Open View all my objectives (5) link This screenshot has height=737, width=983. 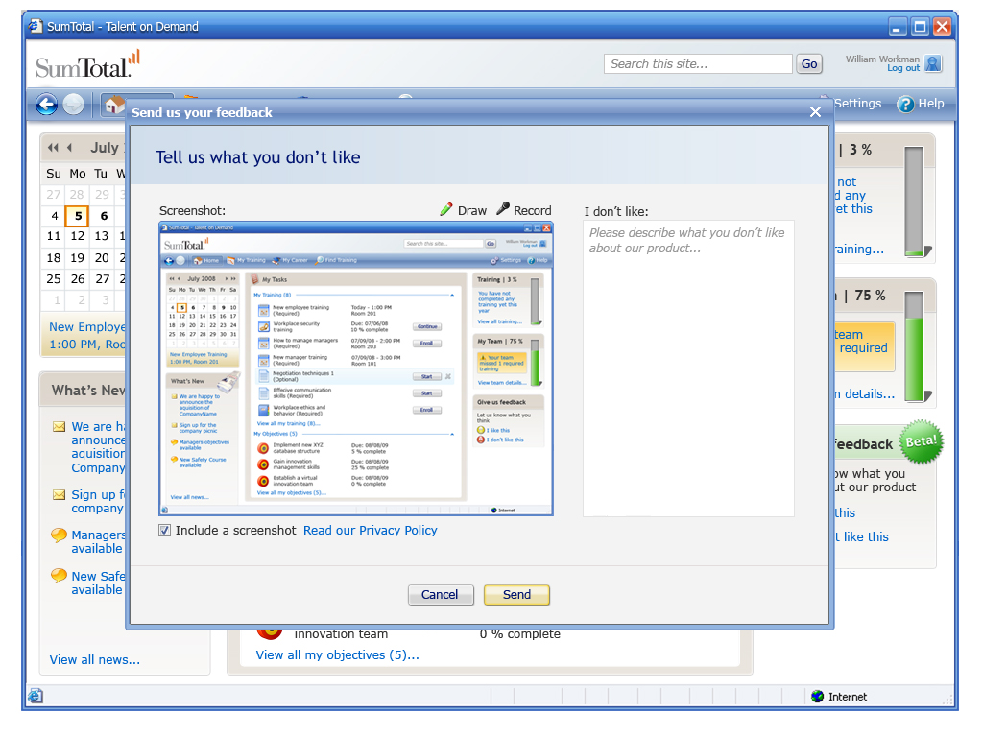pyautogui.click(x=337, y=654)
